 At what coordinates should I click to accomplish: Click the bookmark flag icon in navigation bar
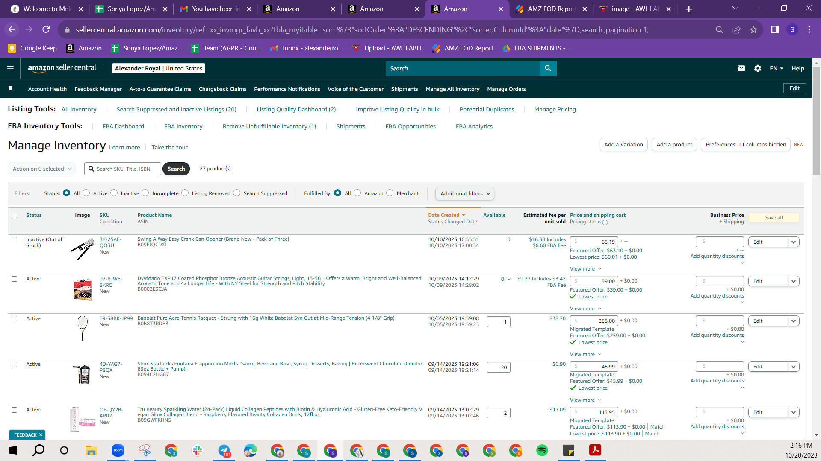pos(10,88)
